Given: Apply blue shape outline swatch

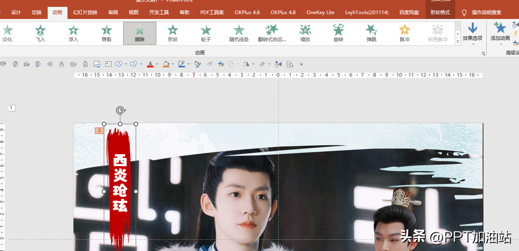Looking at the screenshot, I should click(181, 64).
